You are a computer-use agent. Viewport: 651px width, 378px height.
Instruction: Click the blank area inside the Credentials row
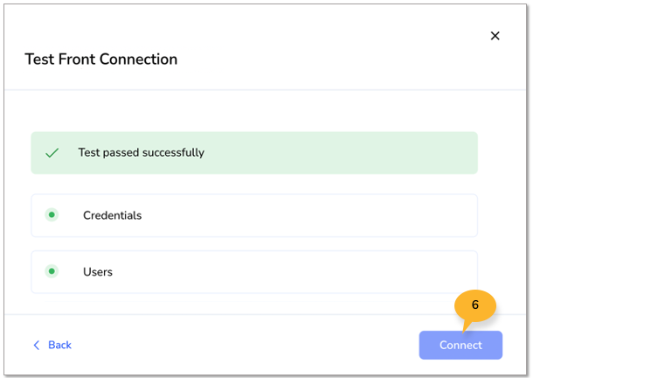309,215
